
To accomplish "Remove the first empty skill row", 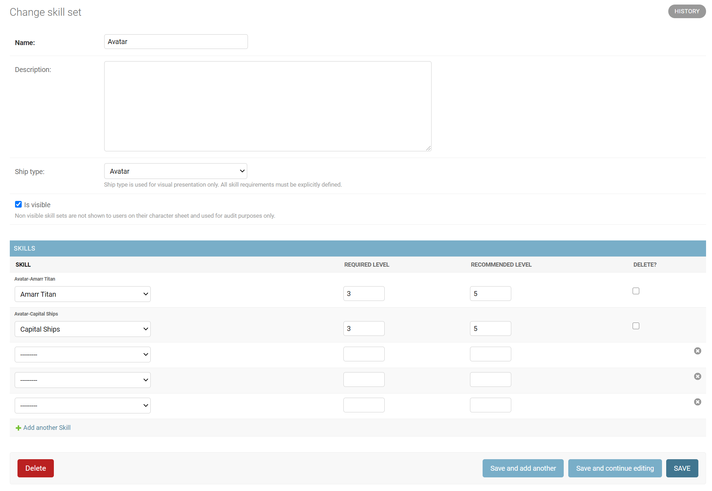I will point(697,351).
